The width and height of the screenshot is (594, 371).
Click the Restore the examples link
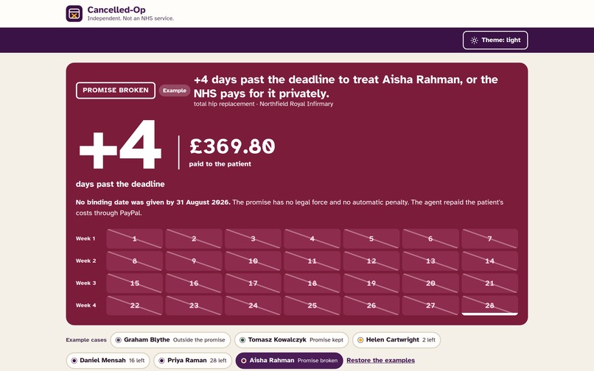click(381, 361)
